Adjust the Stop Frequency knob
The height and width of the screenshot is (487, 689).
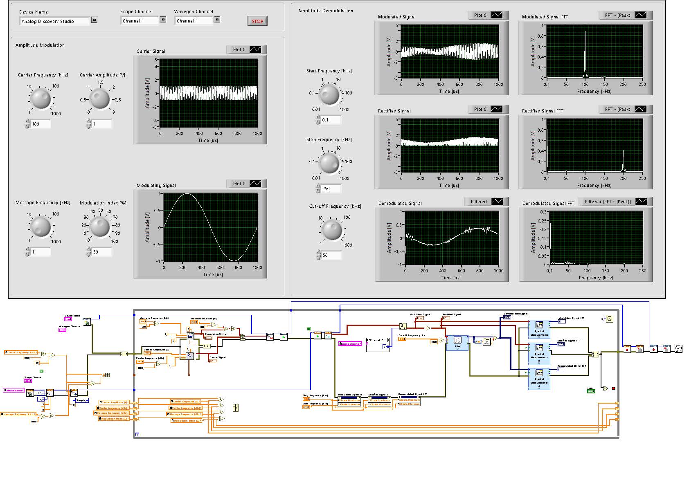329,164
